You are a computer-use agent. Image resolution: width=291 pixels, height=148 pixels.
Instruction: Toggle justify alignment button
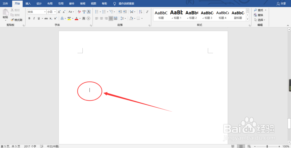pos(111,18)
